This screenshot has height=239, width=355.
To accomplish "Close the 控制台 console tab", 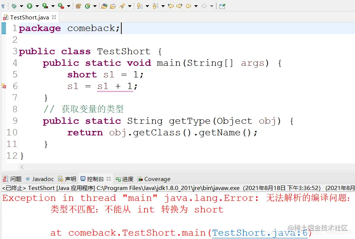I will tap(109, 179).
